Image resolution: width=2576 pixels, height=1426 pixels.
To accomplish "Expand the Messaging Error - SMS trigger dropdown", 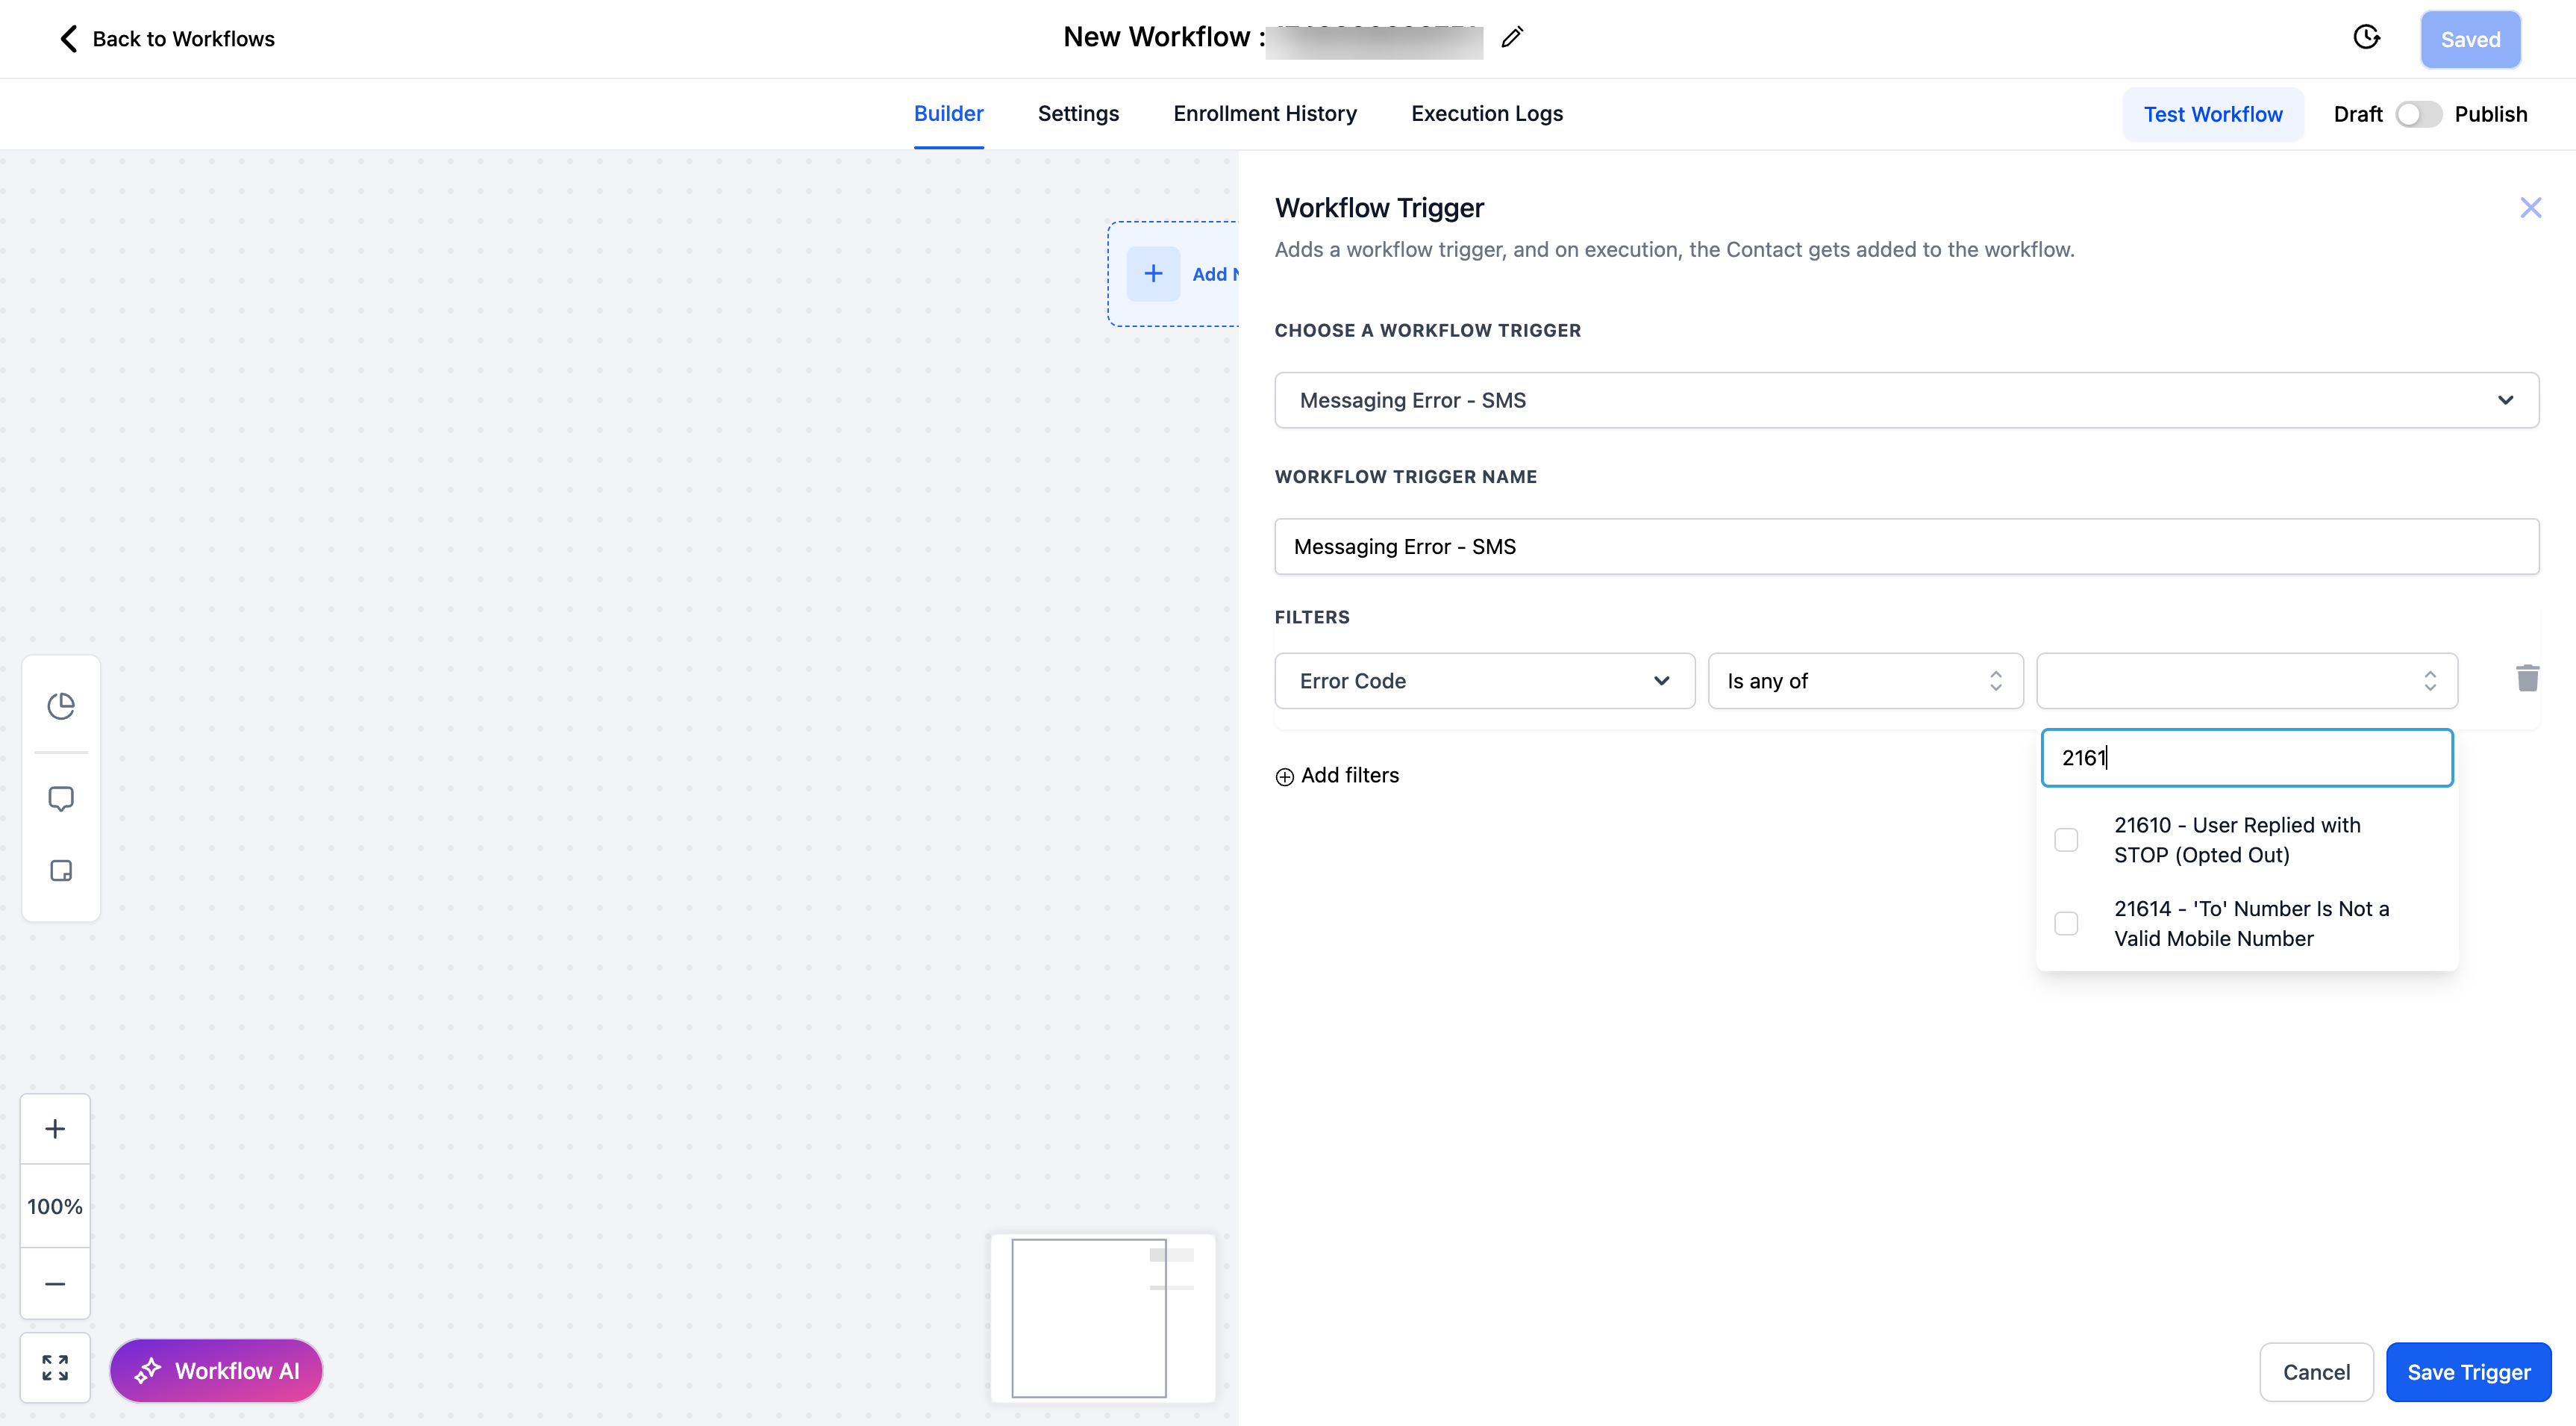I will (1906, 400).
